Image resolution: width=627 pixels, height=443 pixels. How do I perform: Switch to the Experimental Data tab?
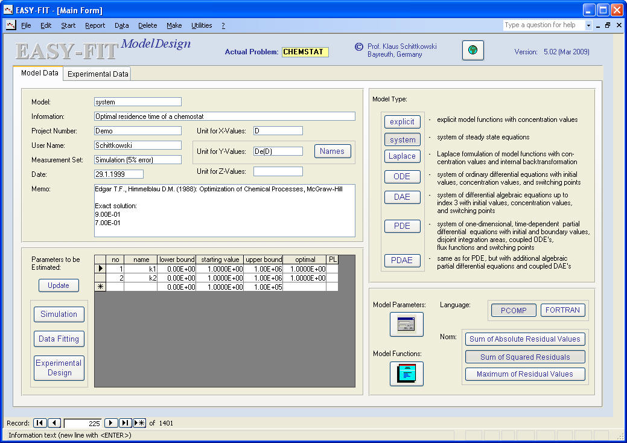click(x=98, y=74)
